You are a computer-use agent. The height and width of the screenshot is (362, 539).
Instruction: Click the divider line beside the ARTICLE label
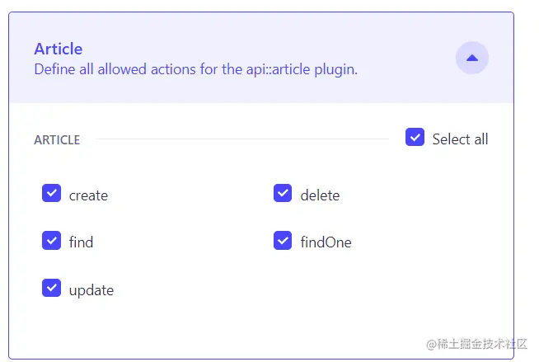pyautogui.click(x=243, y=139)
